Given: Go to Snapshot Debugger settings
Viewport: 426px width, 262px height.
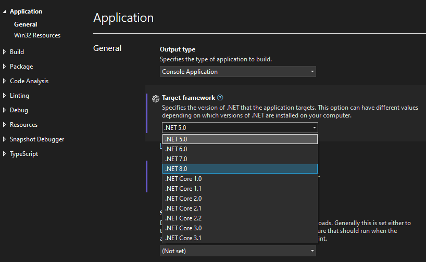Looking at the screenshot, I should [x=37, y=139].
